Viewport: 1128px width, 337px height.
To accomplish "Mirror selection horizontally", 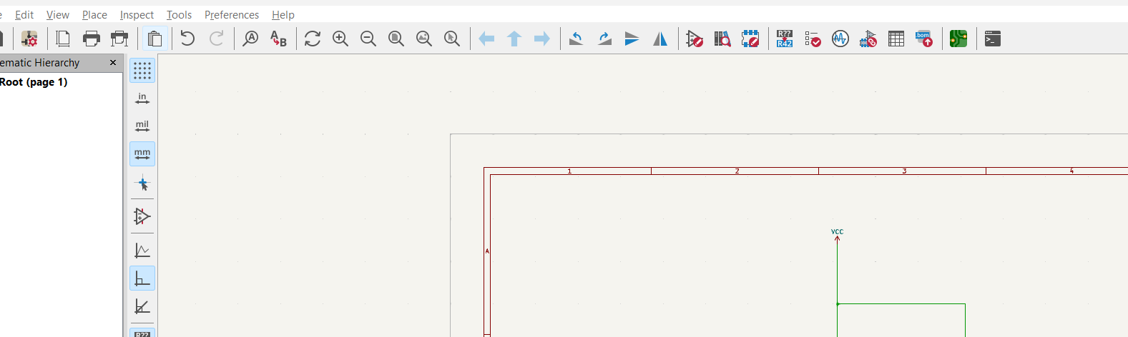I will point(660,39).
